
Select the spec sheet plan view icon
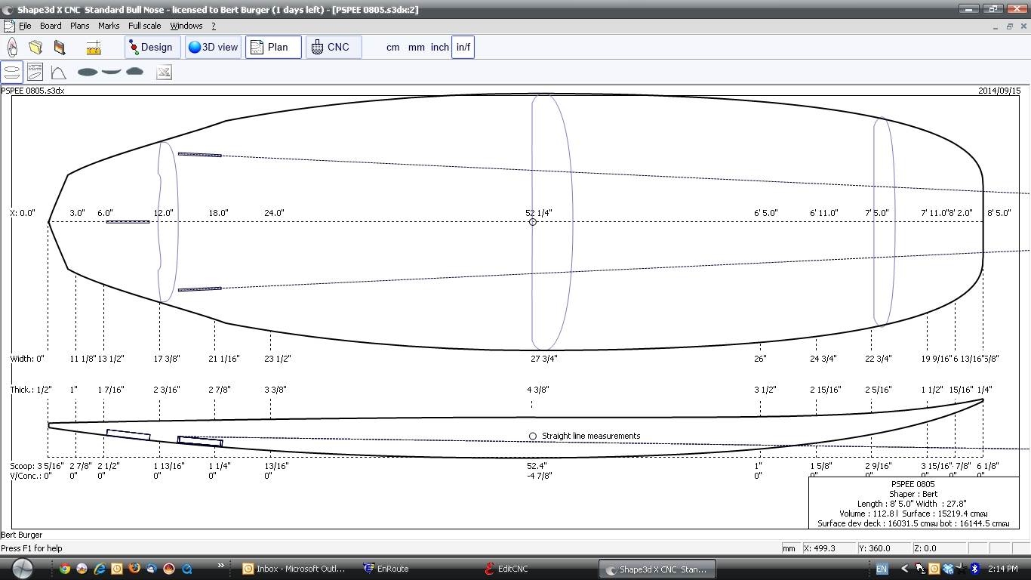coord(35,72)
